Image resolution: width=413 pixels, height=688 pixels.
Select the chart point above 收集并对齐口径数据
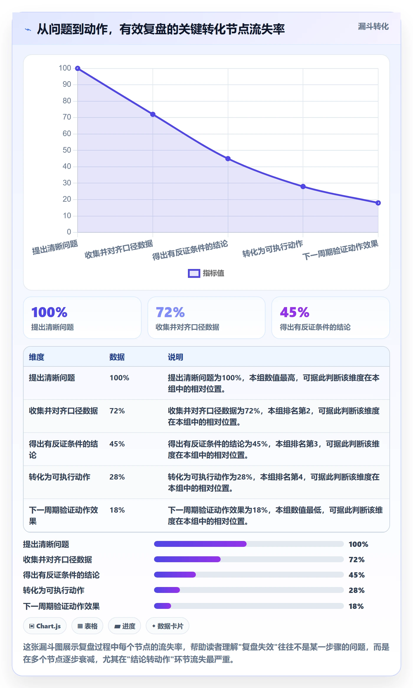(153, 114)
